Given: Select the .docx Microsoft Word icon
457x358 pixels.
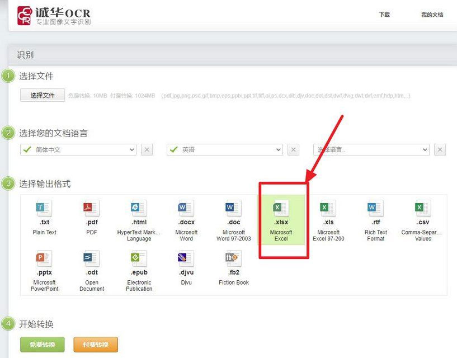Looking at the screenshot, I should pyautogui.click(x=186, y=209).
